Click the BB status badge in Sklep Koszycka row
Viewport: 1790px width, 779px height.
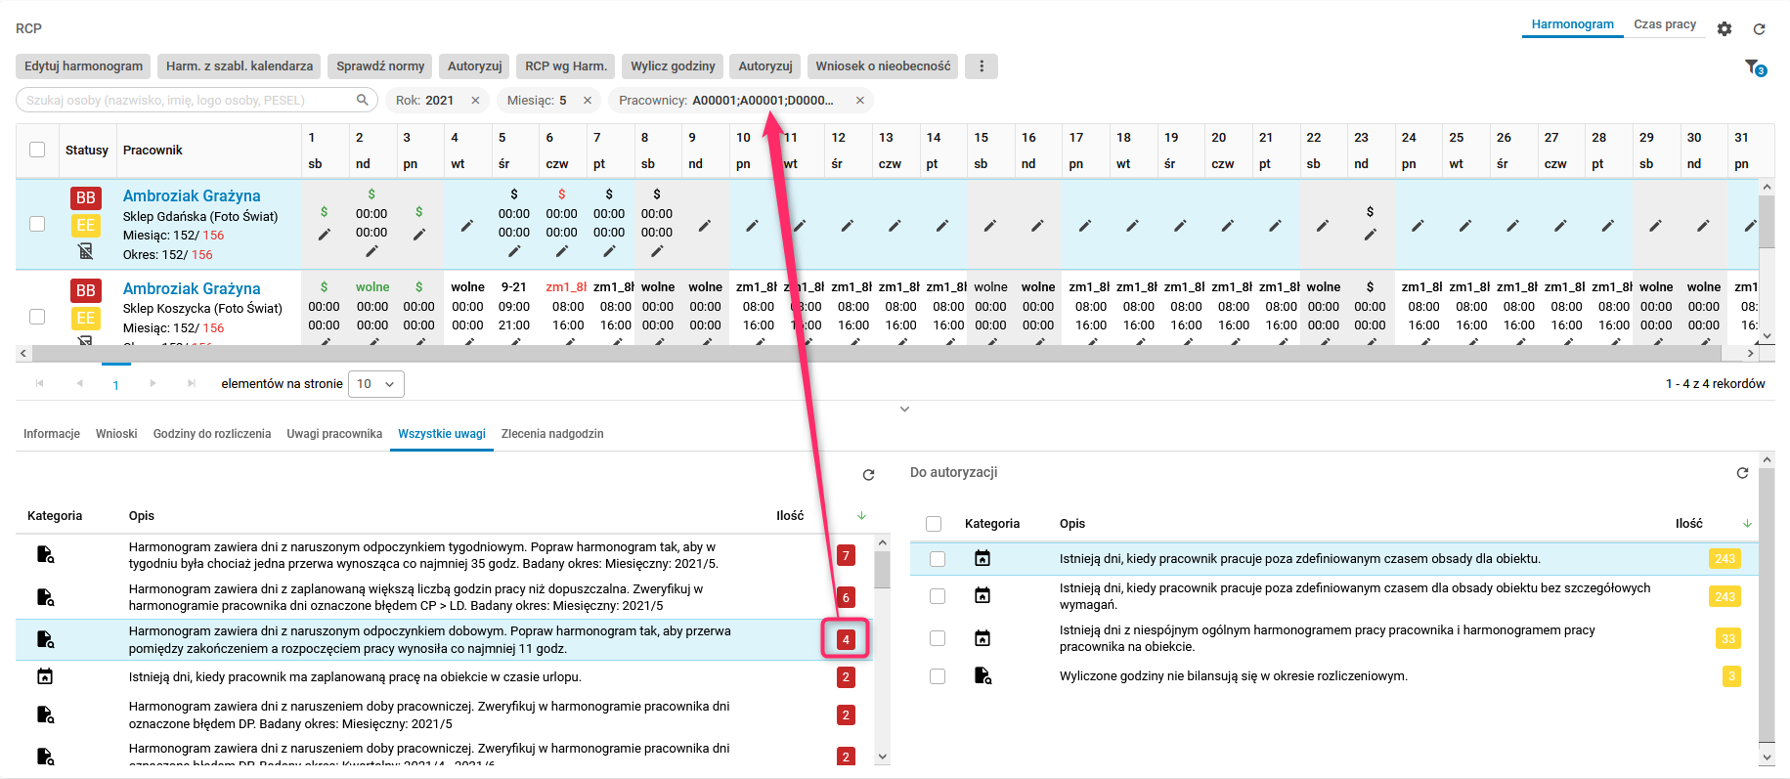86,290
